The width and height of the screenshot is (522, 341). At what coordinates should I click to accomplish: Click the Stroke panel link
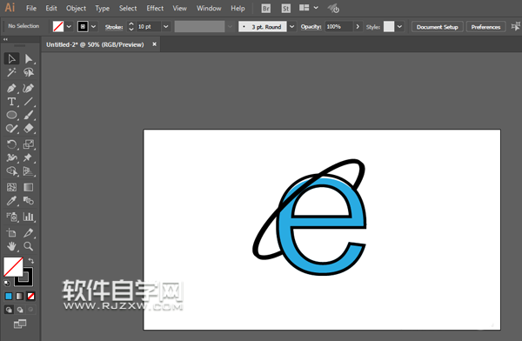coord(114,27)
